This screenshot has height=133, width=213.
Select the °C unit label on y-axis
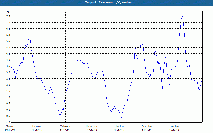9,12
